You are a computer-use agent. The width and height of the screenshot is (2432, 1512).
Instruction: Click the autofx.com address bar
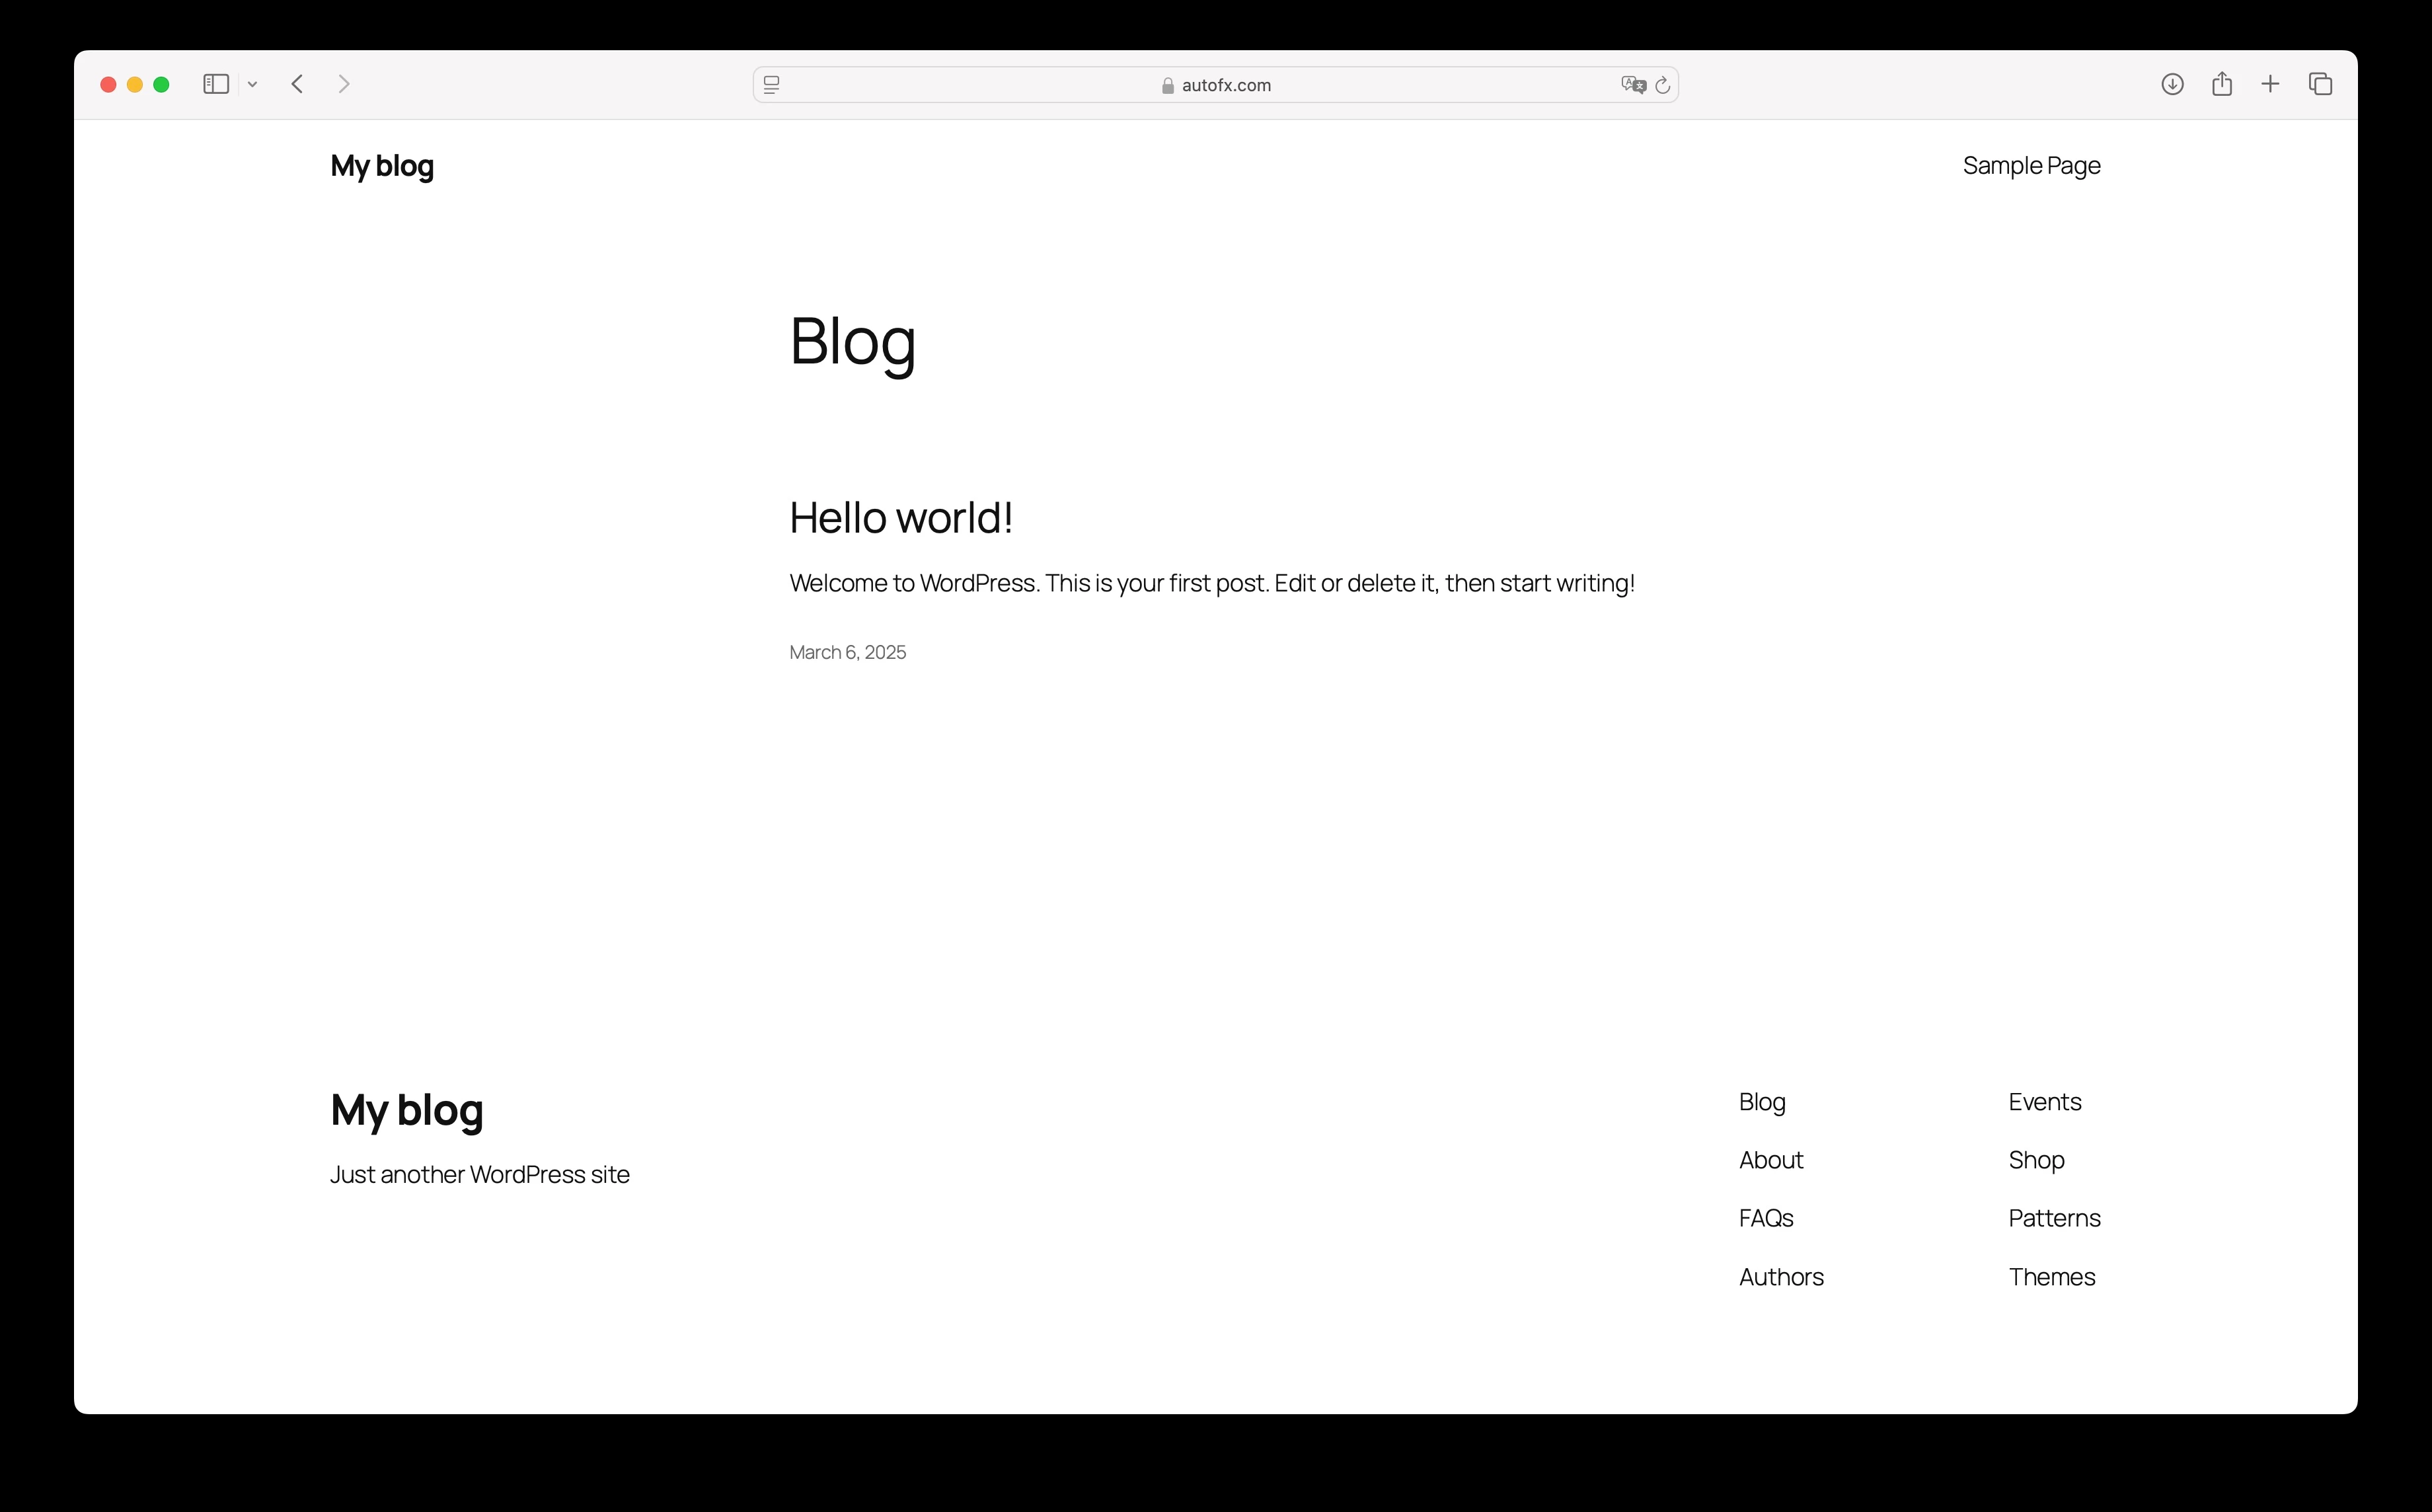click(x=1215, y=85)
